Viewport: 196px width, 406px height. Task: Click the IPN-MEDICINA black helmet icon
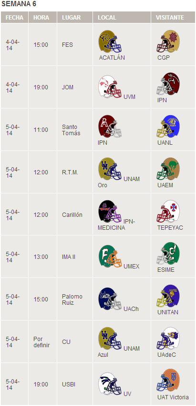click(x=110, y=211)
